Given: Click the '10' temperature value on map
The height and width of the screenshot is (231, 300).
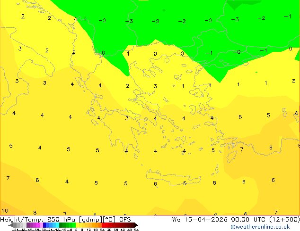Looking at the screenshot, I should [5, 211].
